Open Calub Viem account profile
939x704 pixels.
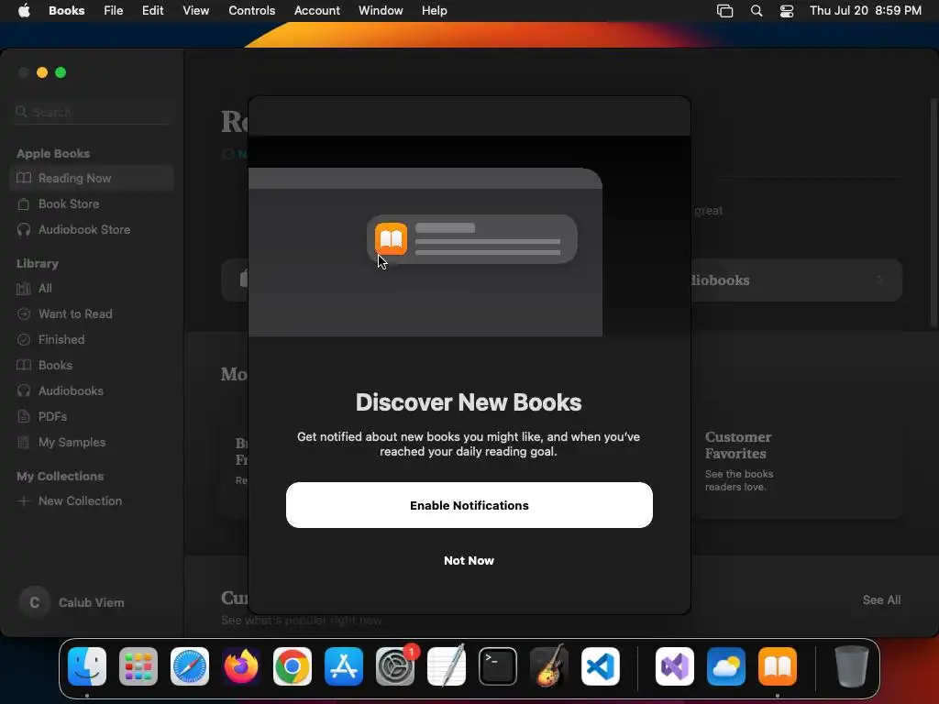pos(72,602)
